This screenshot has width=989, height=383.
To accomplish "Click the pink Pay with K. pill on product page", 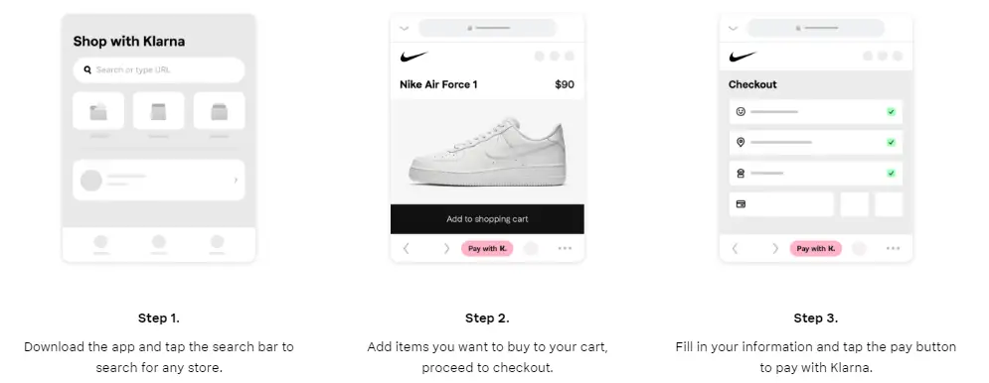I will 487,248.
